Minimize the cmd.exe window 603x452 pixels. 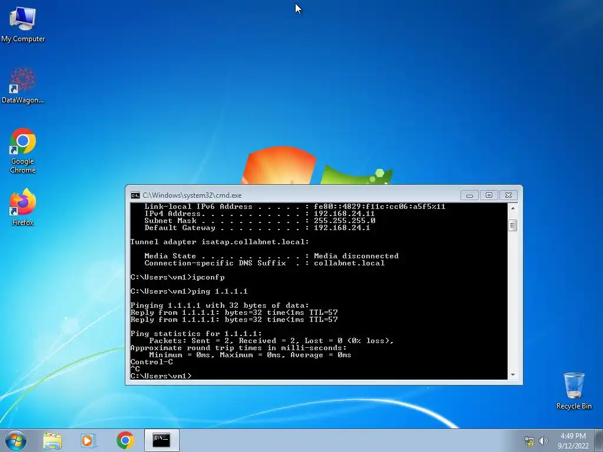coord(469,195)
